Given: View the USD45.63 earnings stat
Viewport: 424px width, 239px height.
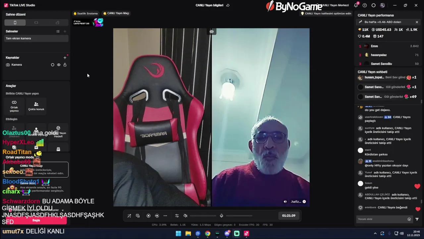Looking at the screenshot, I should [381, 30].
